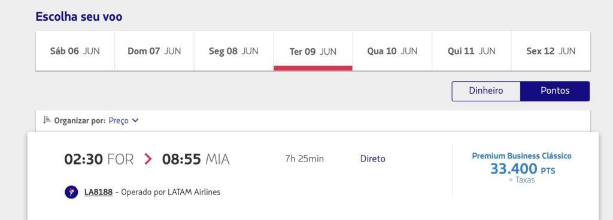Viewport: 613px width, 220px height.
Task: Select the Sáb 06 JUN date tab
Action: [75, 51]
